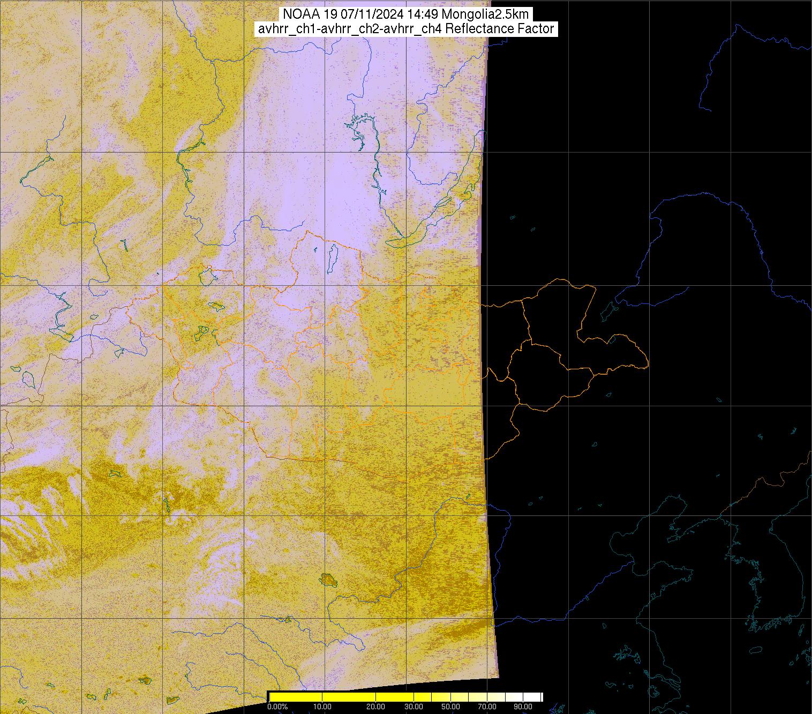Screen dimensions: 812x714
Task: Pick the yellow 10–20 color bar segment
Action: tap(348, 697)
